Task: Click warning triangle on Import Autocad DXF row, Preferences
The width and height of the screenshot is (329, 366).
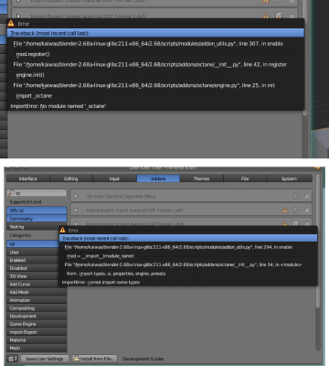Action: click(284, 223)
